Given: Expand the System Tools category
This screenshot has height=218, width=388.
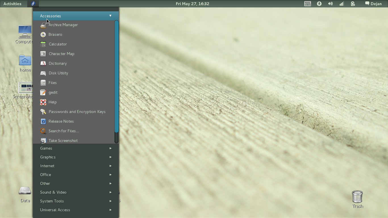Looking at the screenshot, I should coord(76,201).
